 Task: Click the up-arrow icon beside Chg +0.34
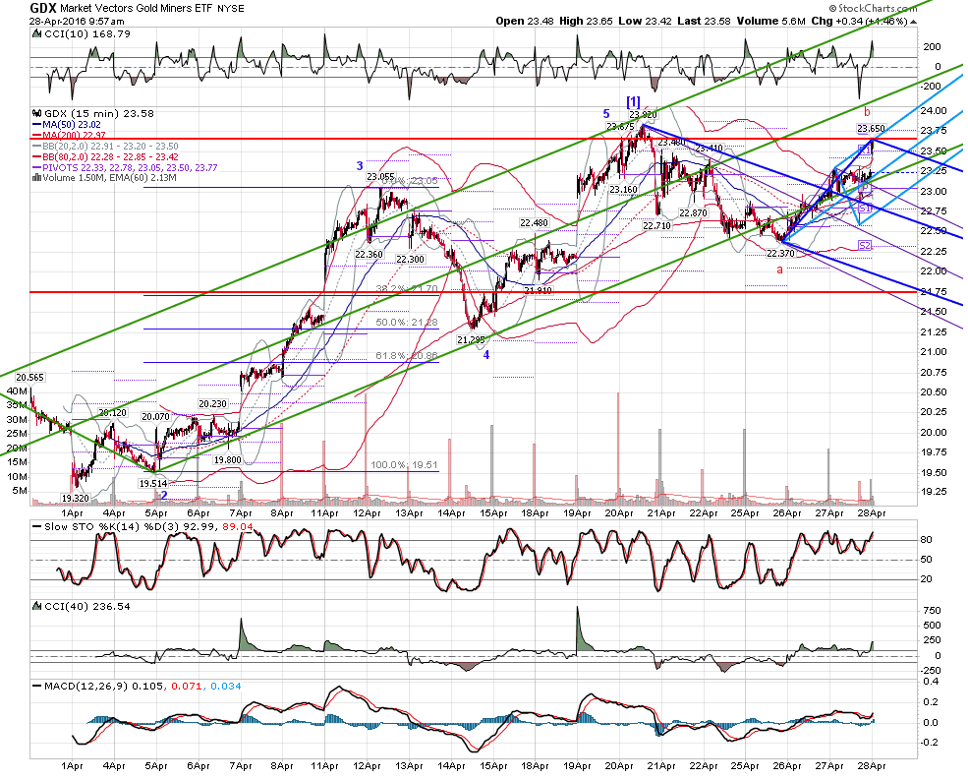(x=914, y=22)
